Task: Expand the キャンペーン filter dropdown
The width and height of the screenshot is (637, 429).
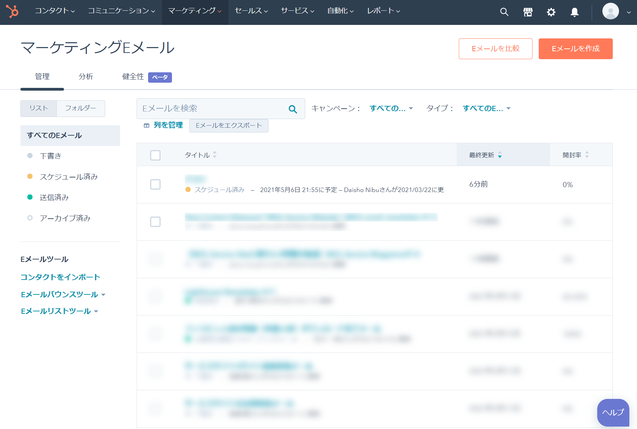Action: coord(391,108)
